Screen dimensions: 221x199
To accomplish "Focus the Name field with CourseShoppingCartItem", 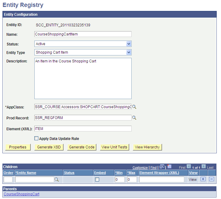I will pyautogui.click(x=83, y=34).
